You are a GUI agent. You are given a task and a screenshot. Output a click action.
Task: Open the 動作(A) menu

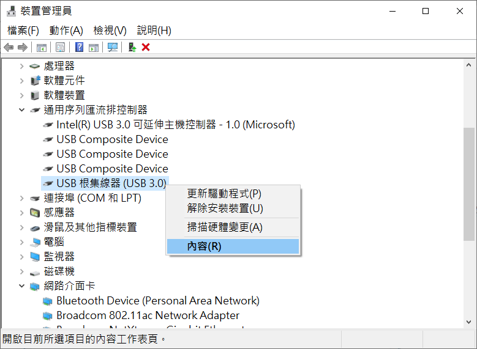[x=66, y=31]
